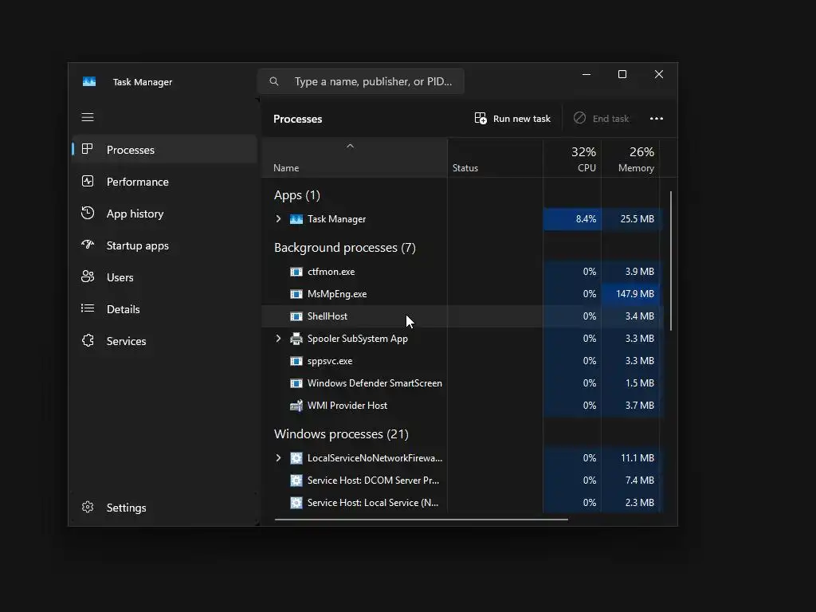The width and height of the screenshot is (816, 612).
Task: Click the vertical scrollbar thumb
Action: [x=671, y=261]
